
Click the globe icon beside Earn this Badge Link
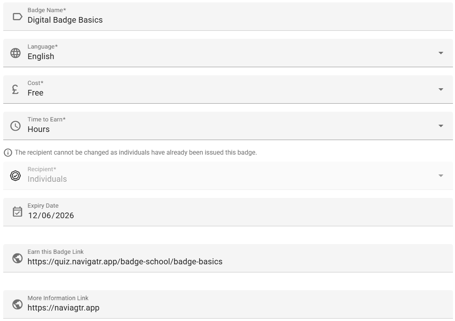[x=17, y=258]
